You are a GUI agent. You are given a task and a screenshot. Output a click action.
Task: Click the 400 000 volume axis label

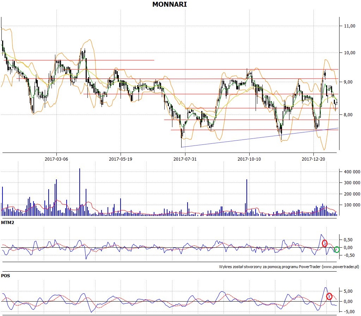tap(352, 172)
